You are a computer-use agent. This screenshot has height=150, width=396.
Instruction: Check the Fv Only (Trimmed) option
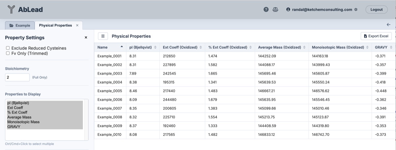[8, 53]
